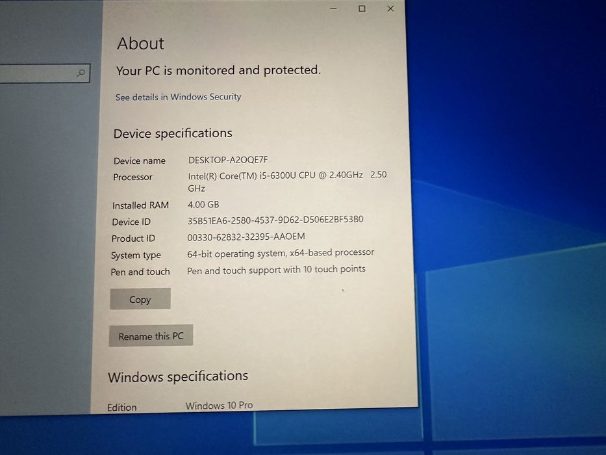Select processor value Intel(R) Core(TM) i5-6300U

[x=287, y=181]
